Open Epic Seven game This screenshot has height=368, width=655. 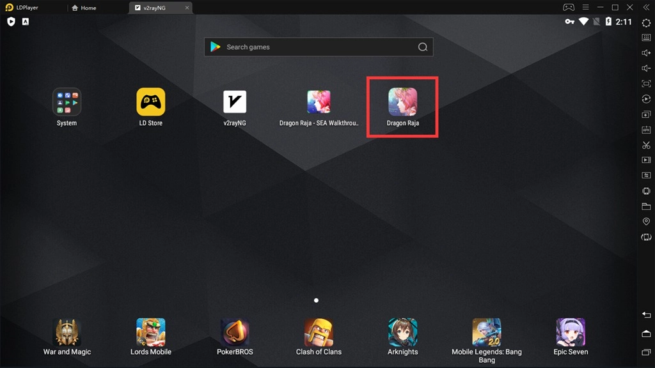click(571, 332)
